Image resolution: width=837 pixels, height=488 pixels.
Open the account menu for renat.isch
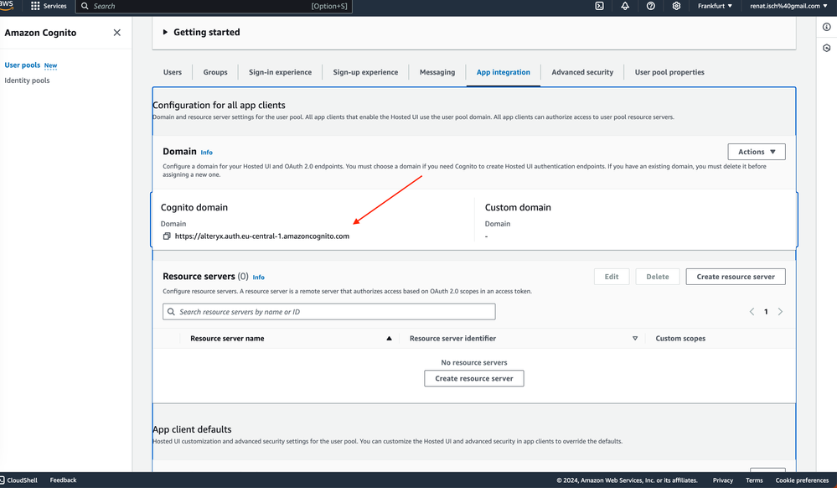tap(788, 6)
